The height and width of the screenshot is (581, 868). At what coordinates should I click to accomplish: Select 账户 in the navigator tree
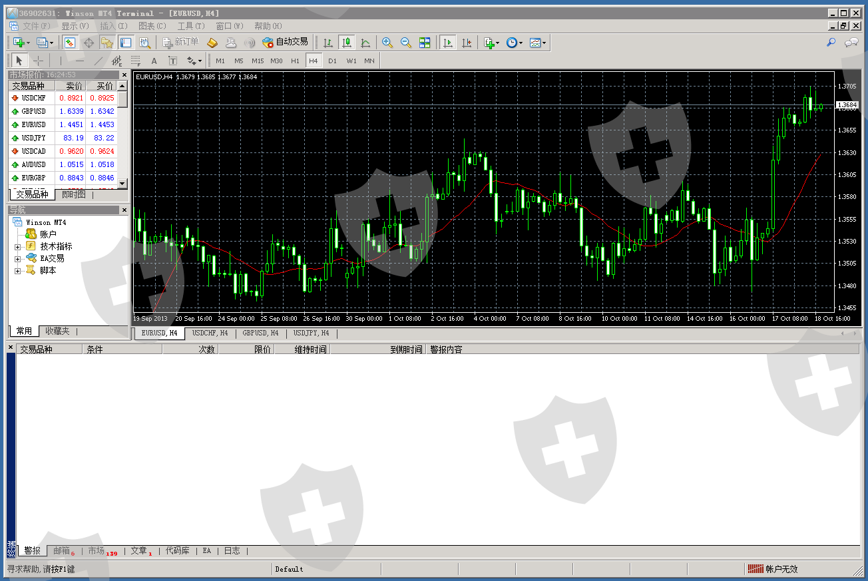click(48, 234)
